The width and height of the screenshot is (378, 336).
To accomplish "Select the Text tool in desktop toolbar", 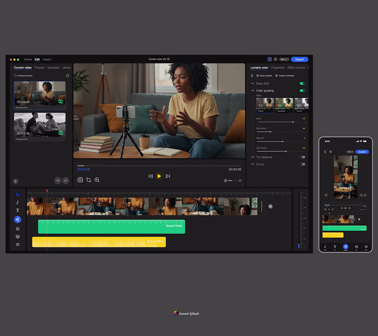I will [18, 210].
